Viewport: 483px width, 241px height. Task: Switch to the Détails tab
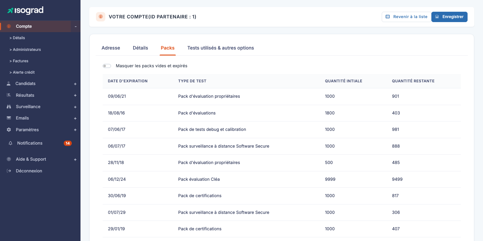coord(141,48)
